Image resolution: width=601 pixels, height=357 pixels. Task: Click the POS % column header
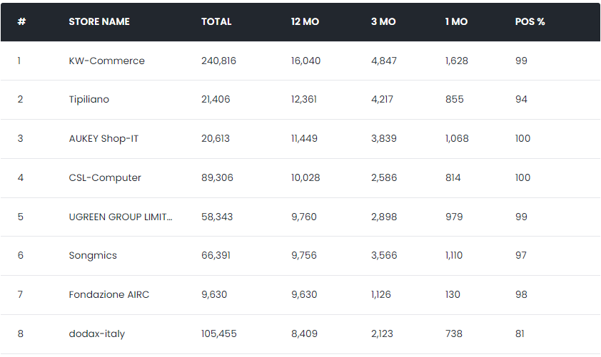click(x=530, y=21)
